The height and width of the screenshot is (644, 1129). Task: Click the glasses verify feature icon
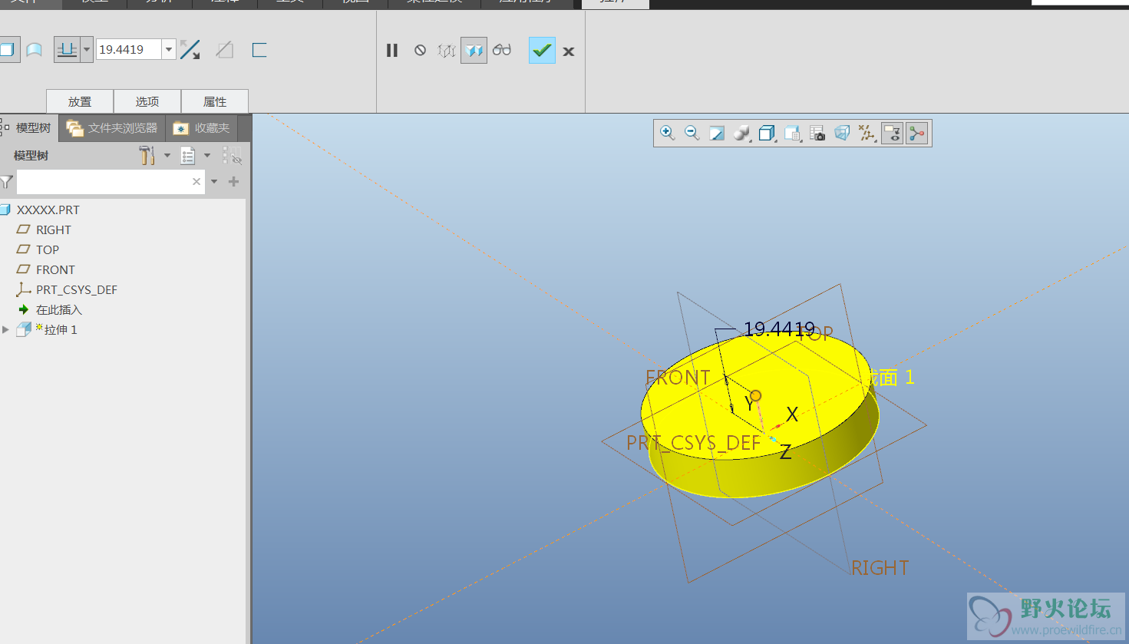tap(502, 50)
